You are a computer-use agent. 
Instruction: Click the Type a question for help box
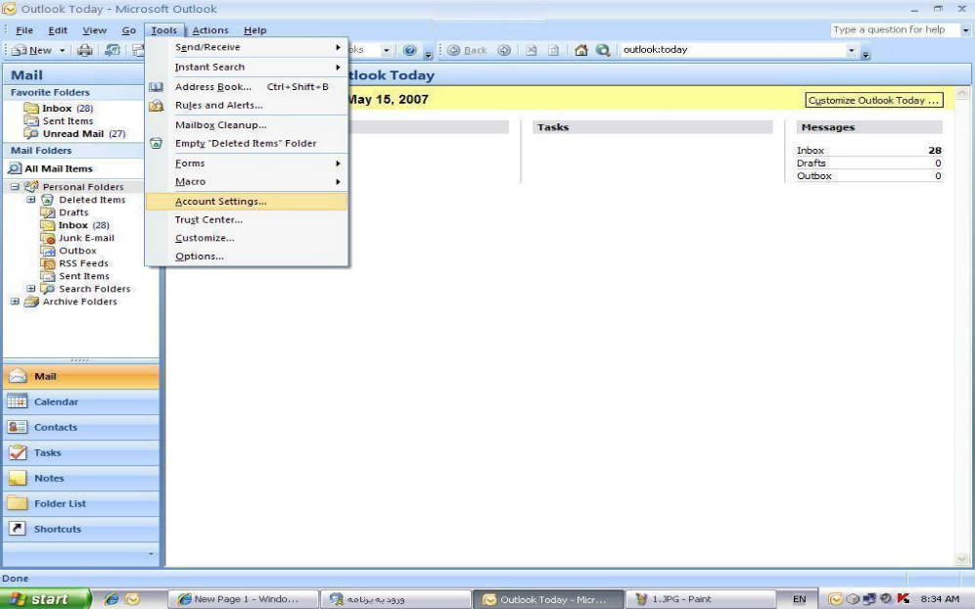[896, 29]
